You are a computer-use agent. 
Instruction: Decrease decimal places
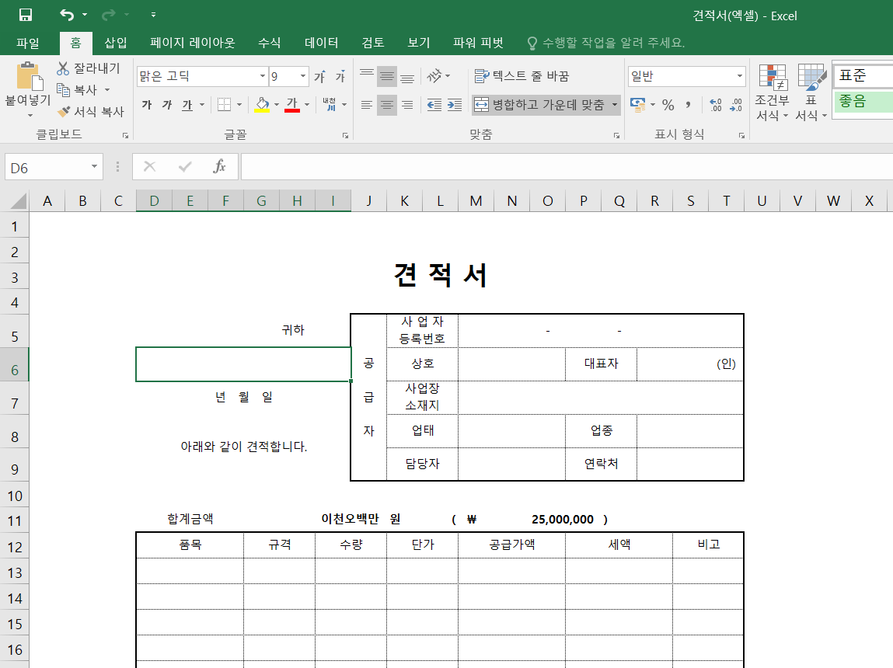(736, 105)
